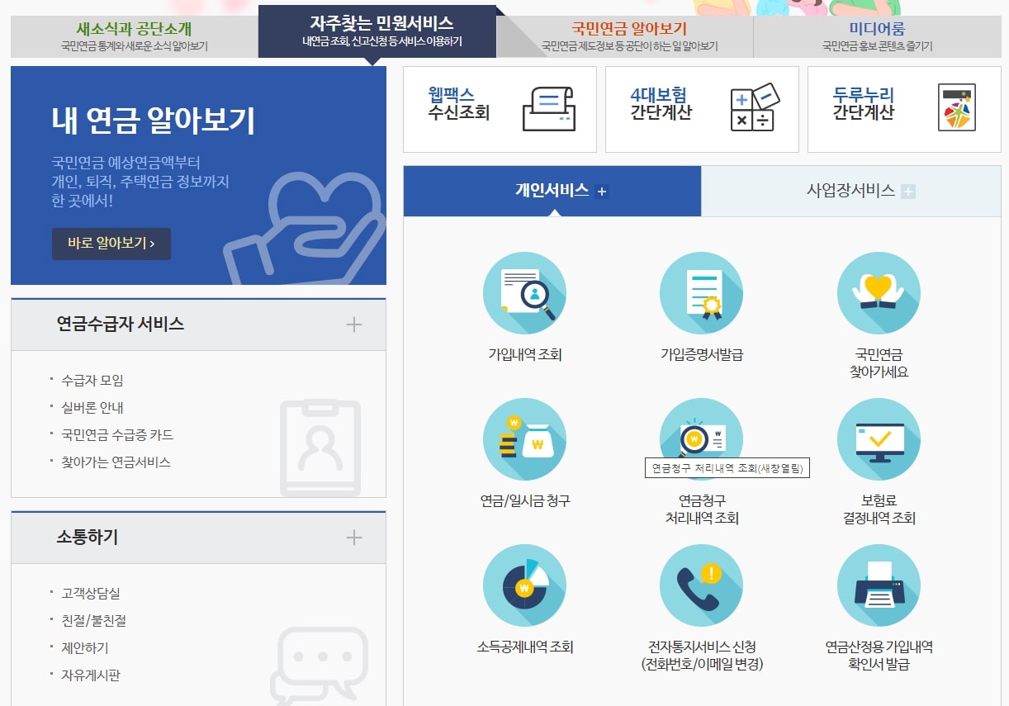
Task: Click the calculator icon for 4대보험 간단계산
Action: (x=755, y=107)
